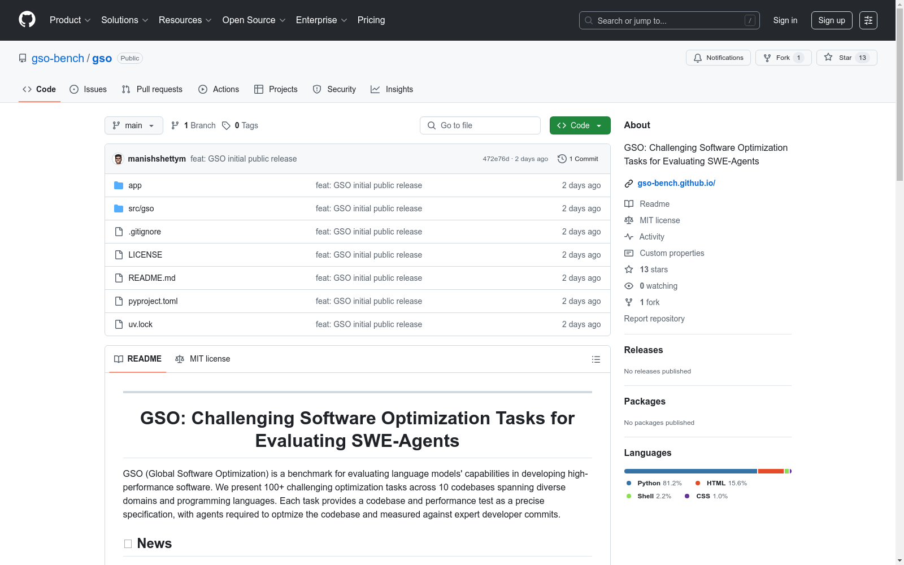Open the Pricing link
This screenshot has width=904, height=565.
click(371, 20)
